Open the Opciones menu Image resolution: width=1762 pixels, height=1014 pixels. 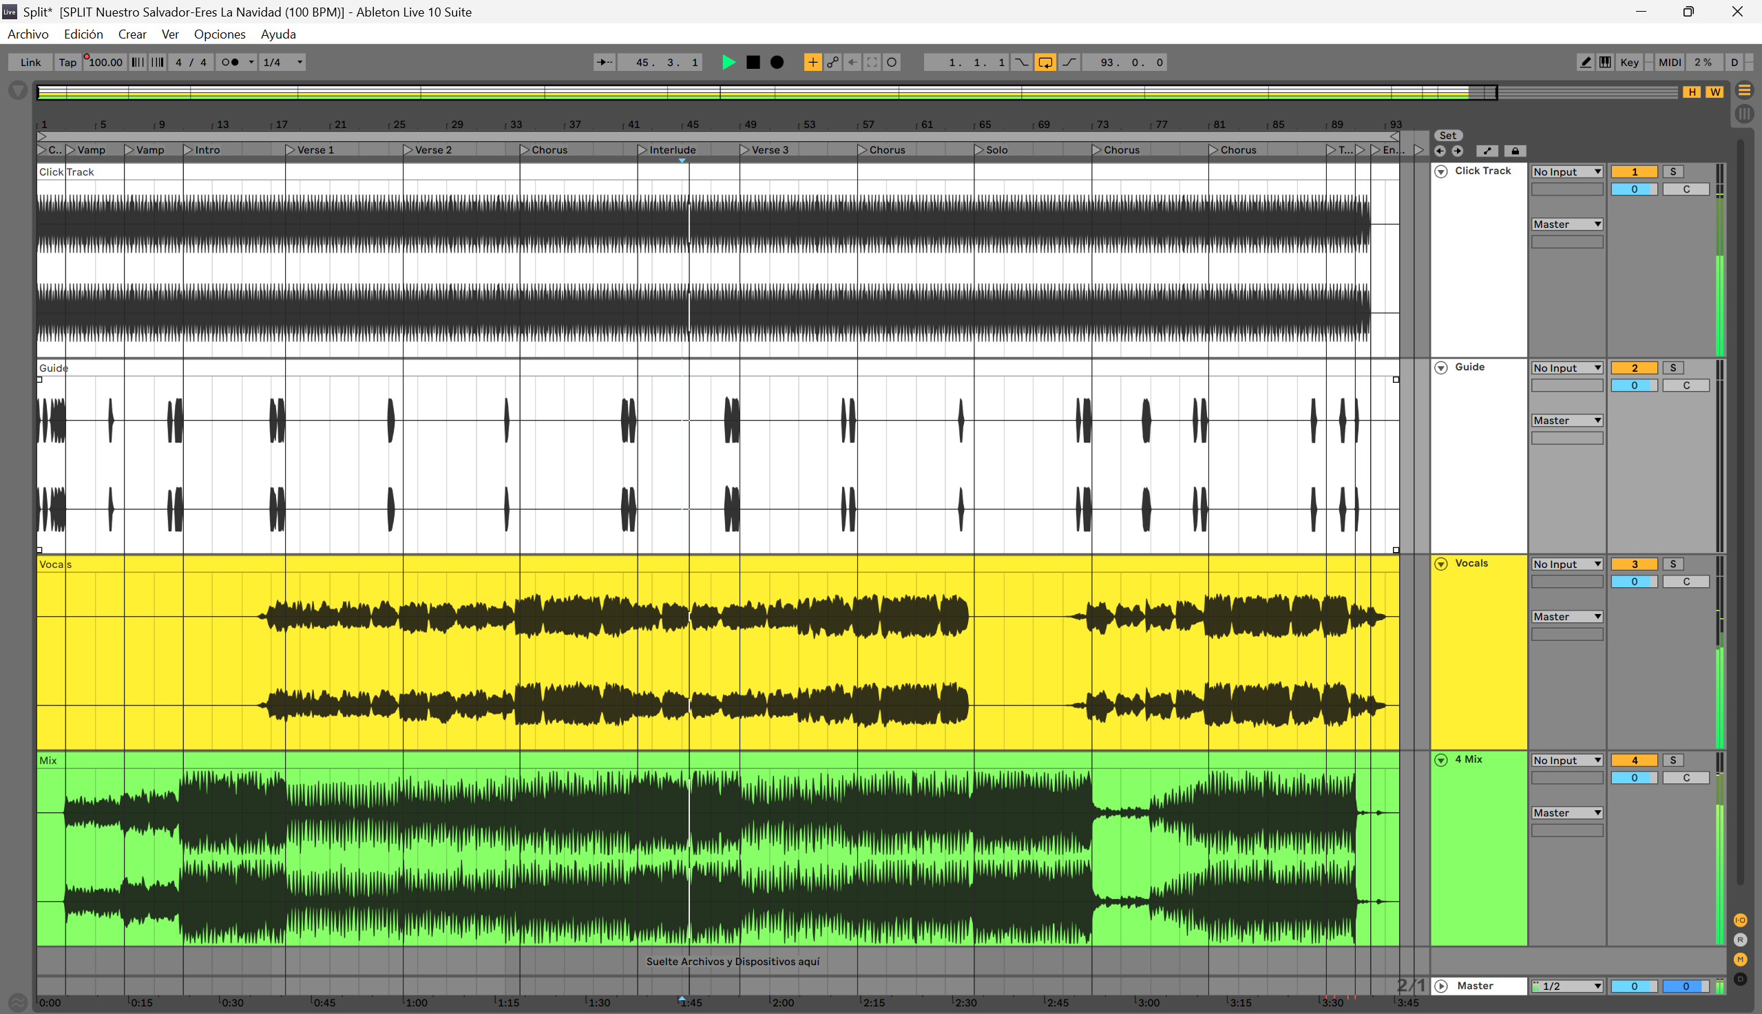pyautogui.click(x=220, y=34)
